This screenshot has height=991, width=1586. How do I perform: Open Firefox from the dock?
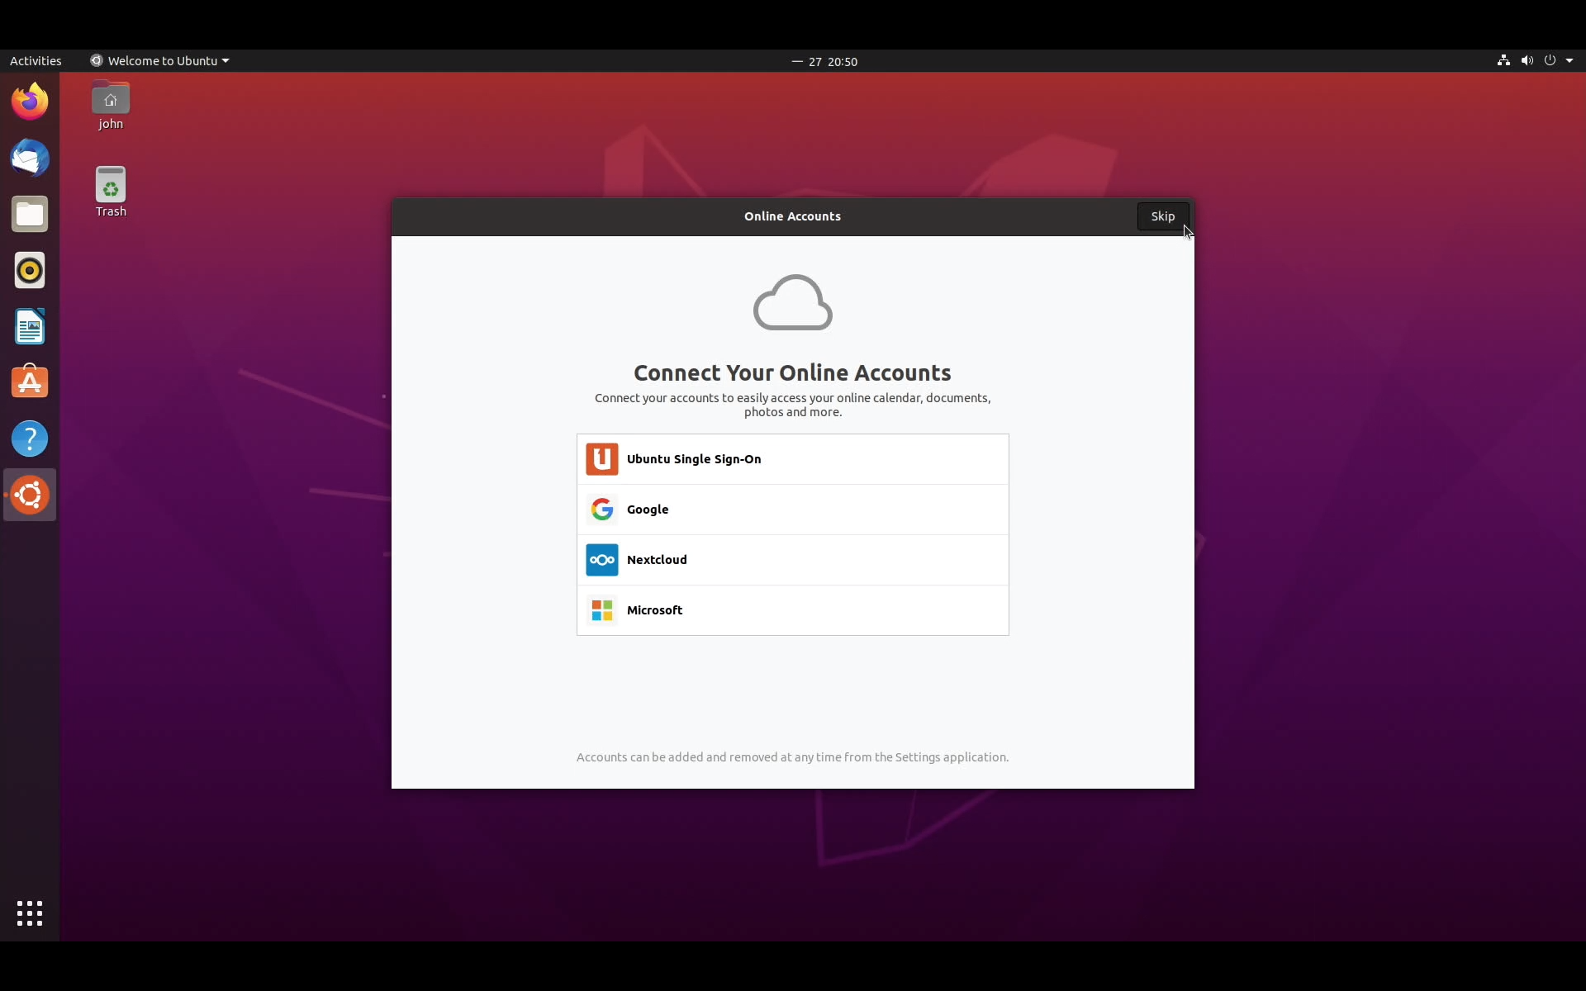pos(30,102)
